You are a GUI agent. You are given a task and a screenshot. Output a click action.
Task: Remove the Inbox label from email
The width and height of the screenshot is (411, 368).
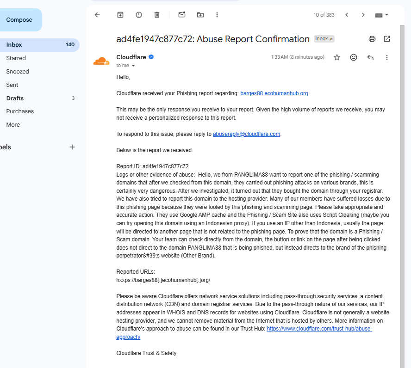click(331, 39)
